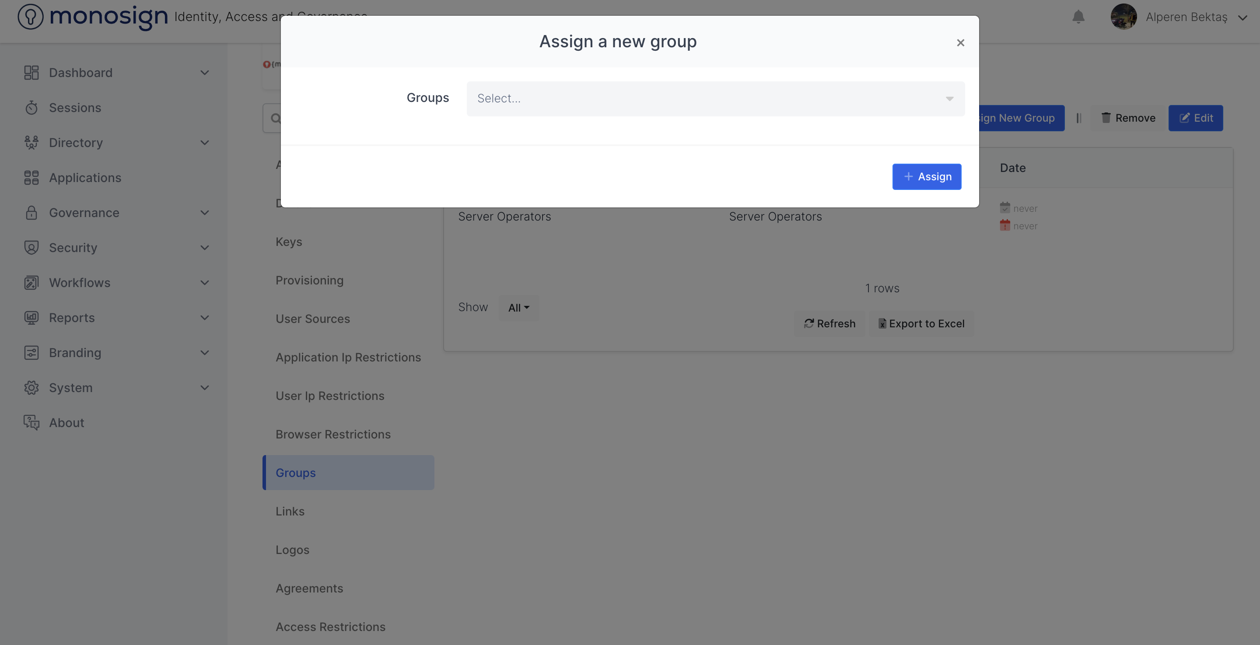Click the Sessions stopwatch icon
1260x645 pixels.
pos(31,108)
